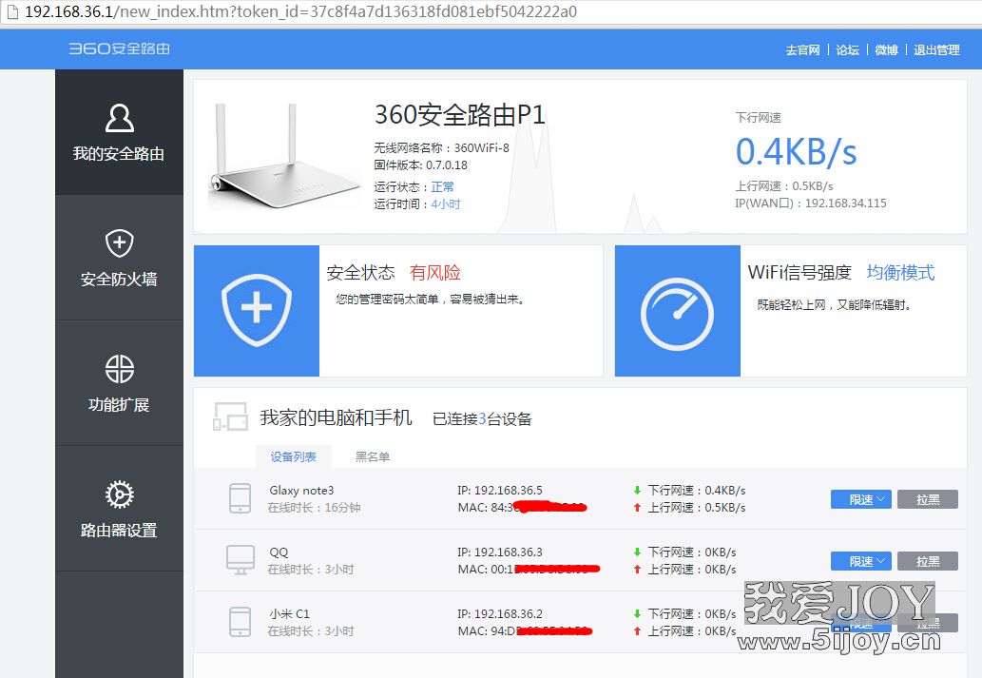Click the IP(WAN口)：192.168.34.115 text
This screenshot has width=982, height=678.
click(810, 203)
